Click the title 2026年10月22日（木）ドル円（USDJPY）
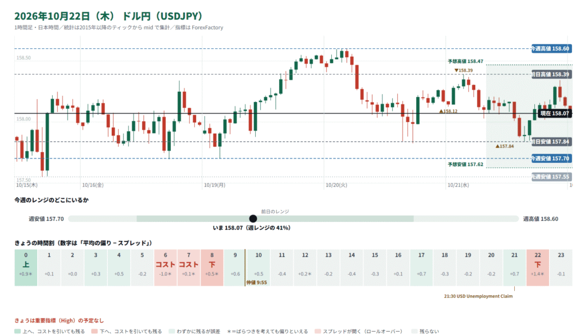 108,16
